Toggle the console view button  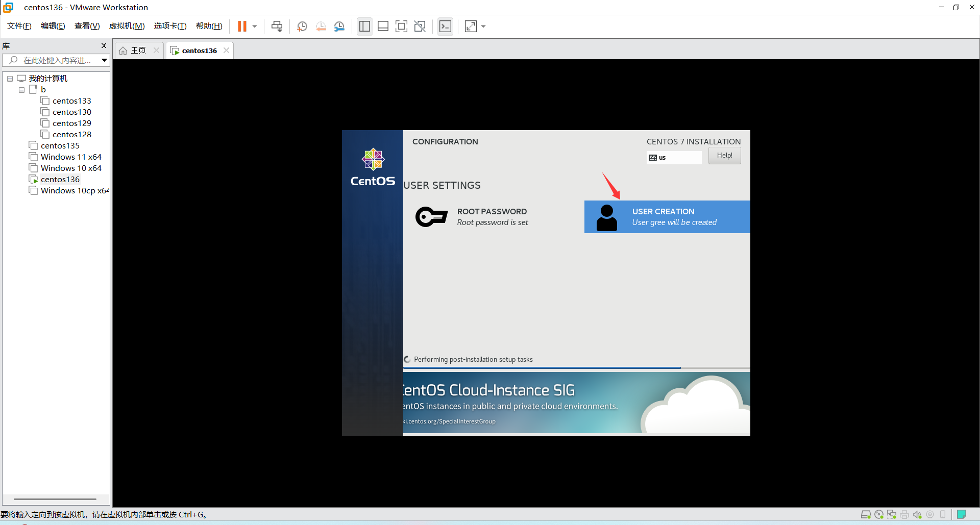445,26
